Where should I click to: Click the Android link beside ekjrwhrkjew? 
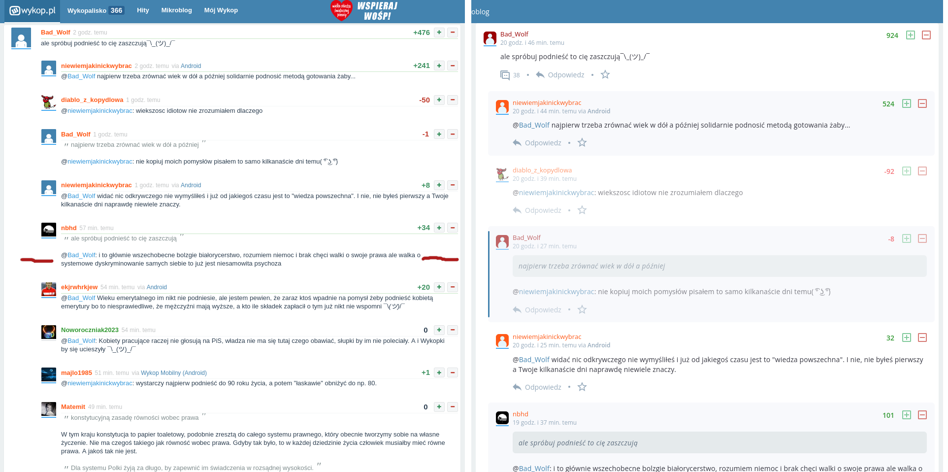(x=157, y=287)
